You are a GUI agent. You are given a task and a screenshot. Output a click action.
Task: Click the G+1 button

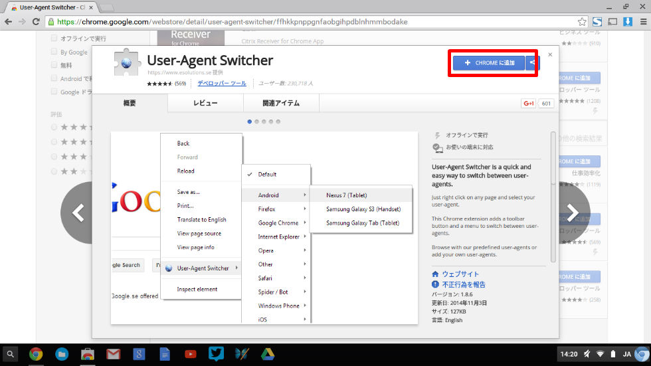click(x=529, y=104)
